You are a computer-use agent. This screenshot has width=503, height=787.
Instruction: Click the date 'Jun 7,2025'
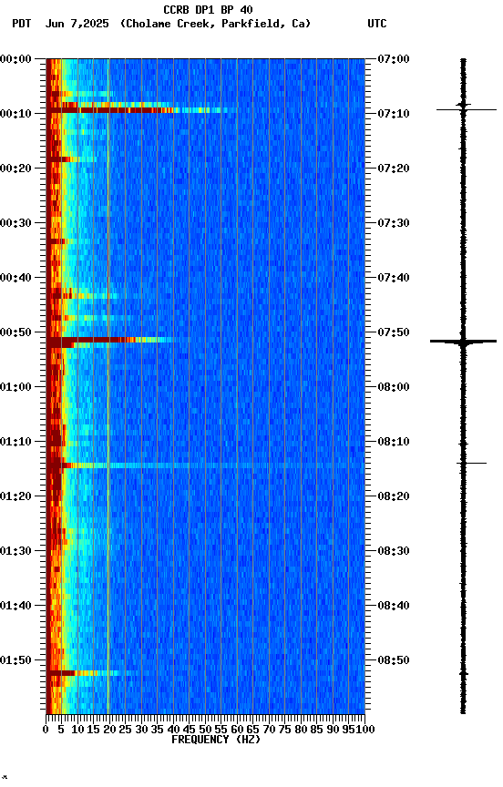click(x=77, y=24)
